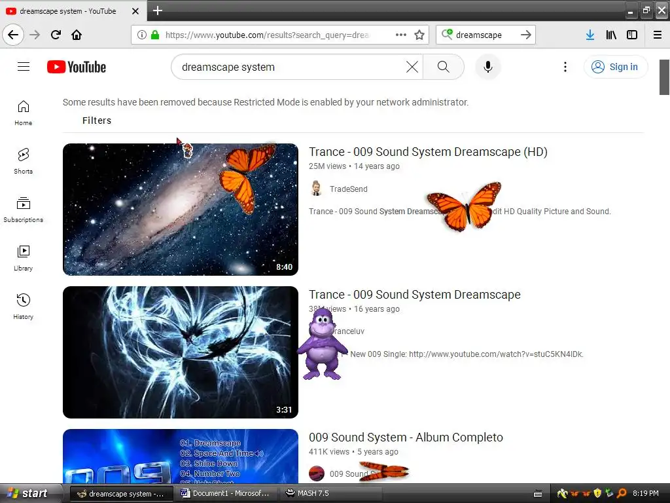Open the yellow security shield tray icon
The width and height of the screenshot is (670, 503).
point(597,493)
